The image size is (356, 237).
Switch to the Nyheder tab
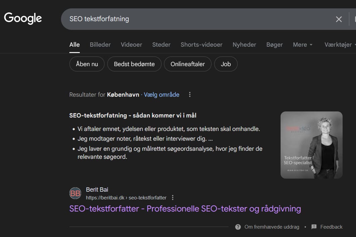[244, 45]
